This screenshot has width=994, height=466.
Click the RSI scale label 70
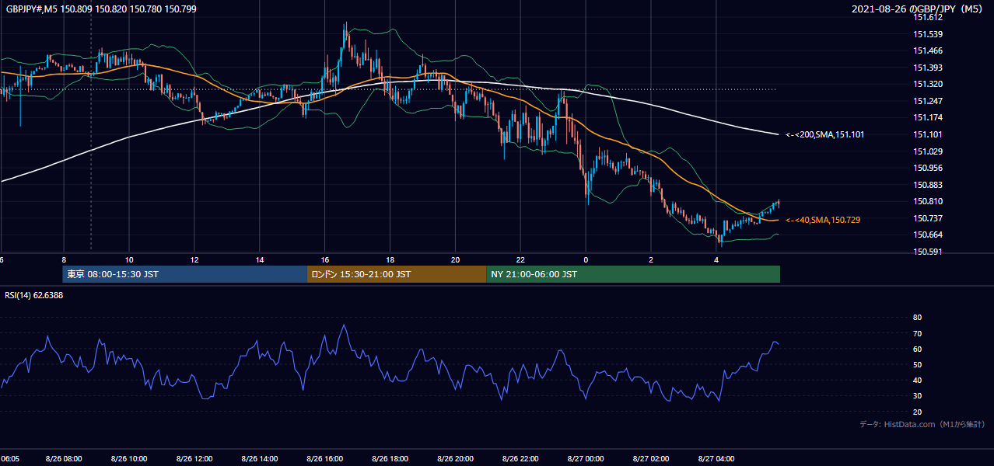[x=917, y=333]
